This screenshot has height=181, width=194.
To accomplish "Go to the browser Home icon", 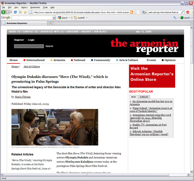I will click(25, 12).
